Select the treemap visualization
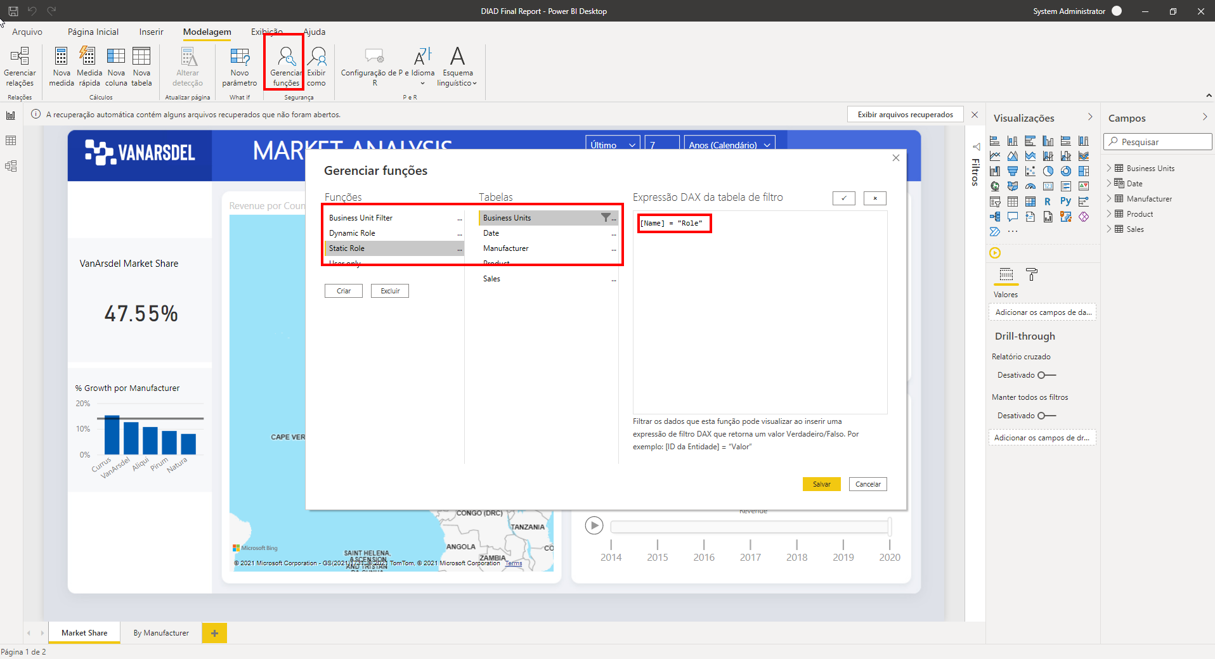 coord(1084,171)
